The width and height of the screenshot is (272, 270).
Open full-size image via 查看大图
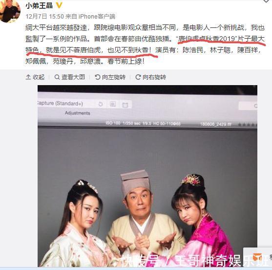click(70, 77)
